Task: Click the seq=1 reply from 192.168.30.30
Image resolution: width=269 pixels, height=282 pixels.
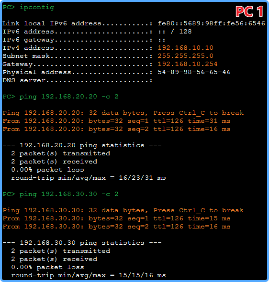Action: coord(116,218)
